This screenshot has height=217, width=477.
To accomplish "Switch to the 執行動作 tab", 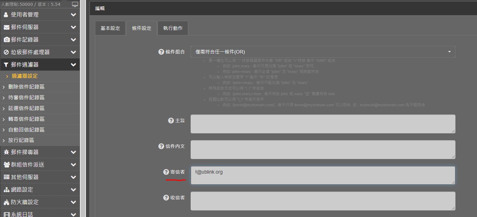I will (x=173, y=28).
